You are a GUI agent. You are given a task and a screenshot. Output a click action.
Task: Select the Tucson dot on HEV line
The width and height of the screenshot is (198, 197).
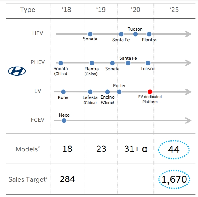(x=135, y=34)
